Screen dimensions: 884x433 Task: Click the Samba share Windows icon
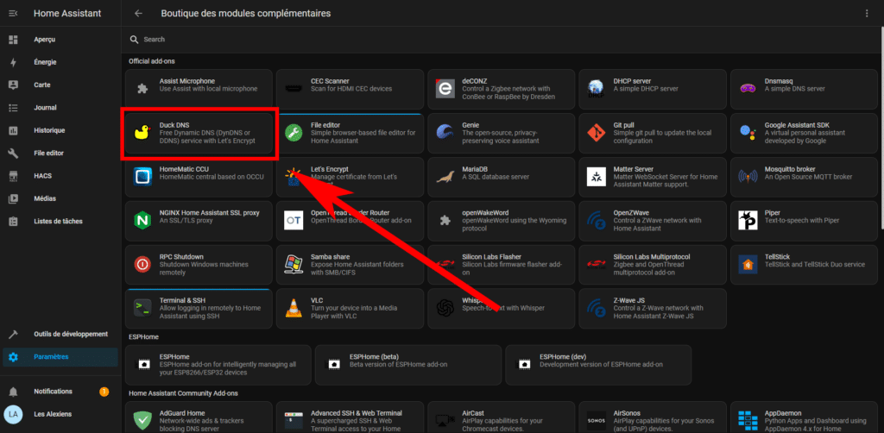(x=294, y=264)
